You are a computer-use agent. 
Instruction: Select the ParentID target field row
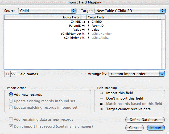tap(97, 26)
